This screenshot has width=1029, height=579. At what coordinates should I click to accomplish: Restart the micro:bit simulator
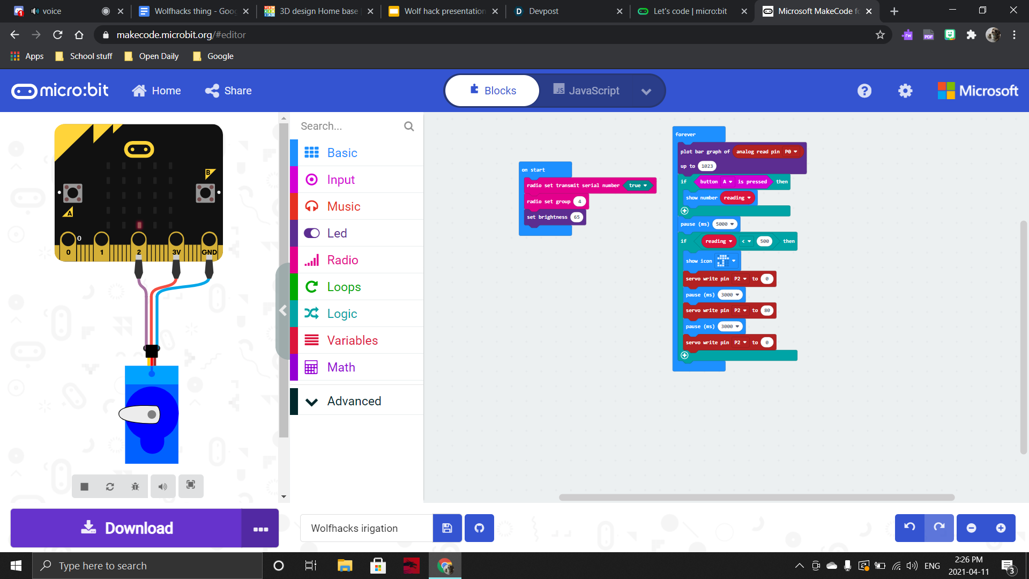pyautogui.click(x=110, y=486)
